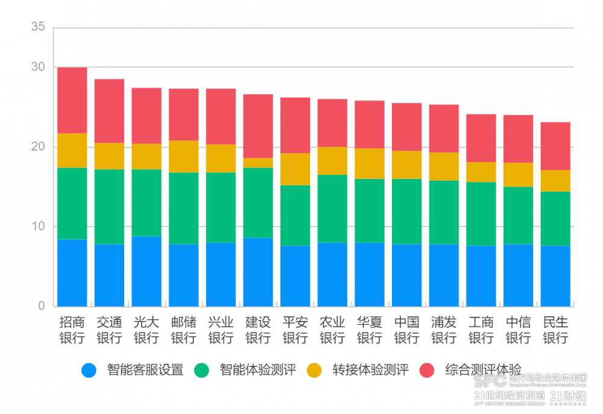Screen dimensions: 603x414
Task: Click the red segment of 交通银行 bar
Action: pyautogui.click(x=109, y=111)
